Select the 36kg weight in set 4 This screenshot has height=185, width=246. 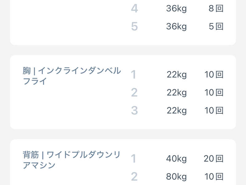click(x=176, y=9)
